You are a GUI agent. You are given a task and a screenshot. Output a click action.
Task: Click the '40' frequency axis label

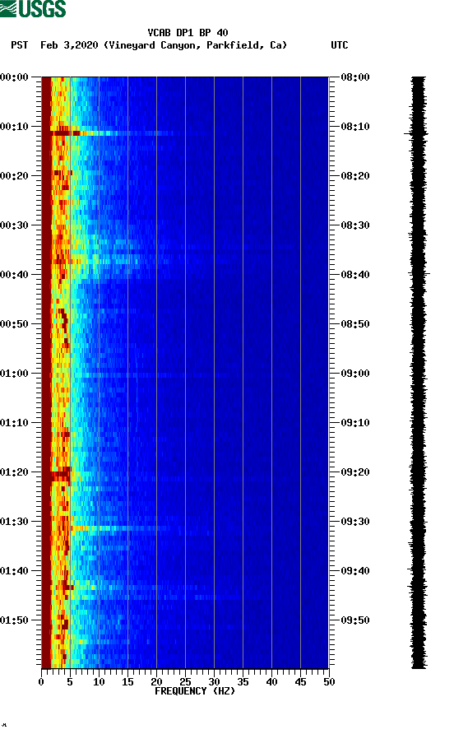(x=271, y=682)
